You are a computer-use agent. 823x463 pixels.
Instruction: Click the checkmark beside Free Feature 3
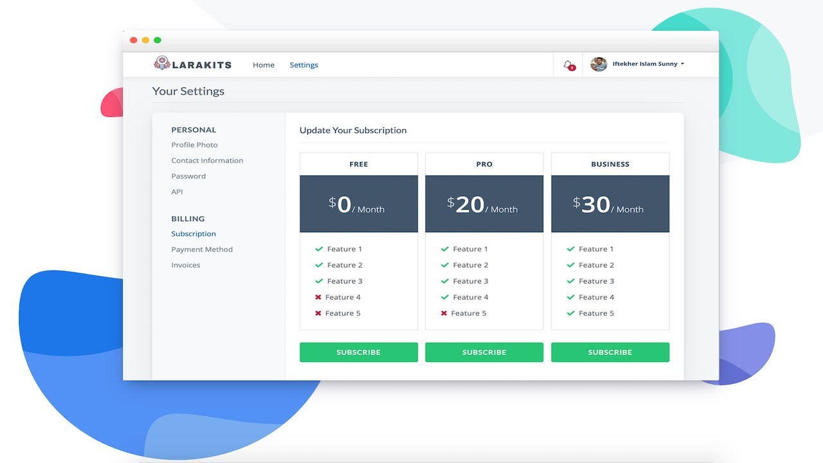click(x=319, y=281)
